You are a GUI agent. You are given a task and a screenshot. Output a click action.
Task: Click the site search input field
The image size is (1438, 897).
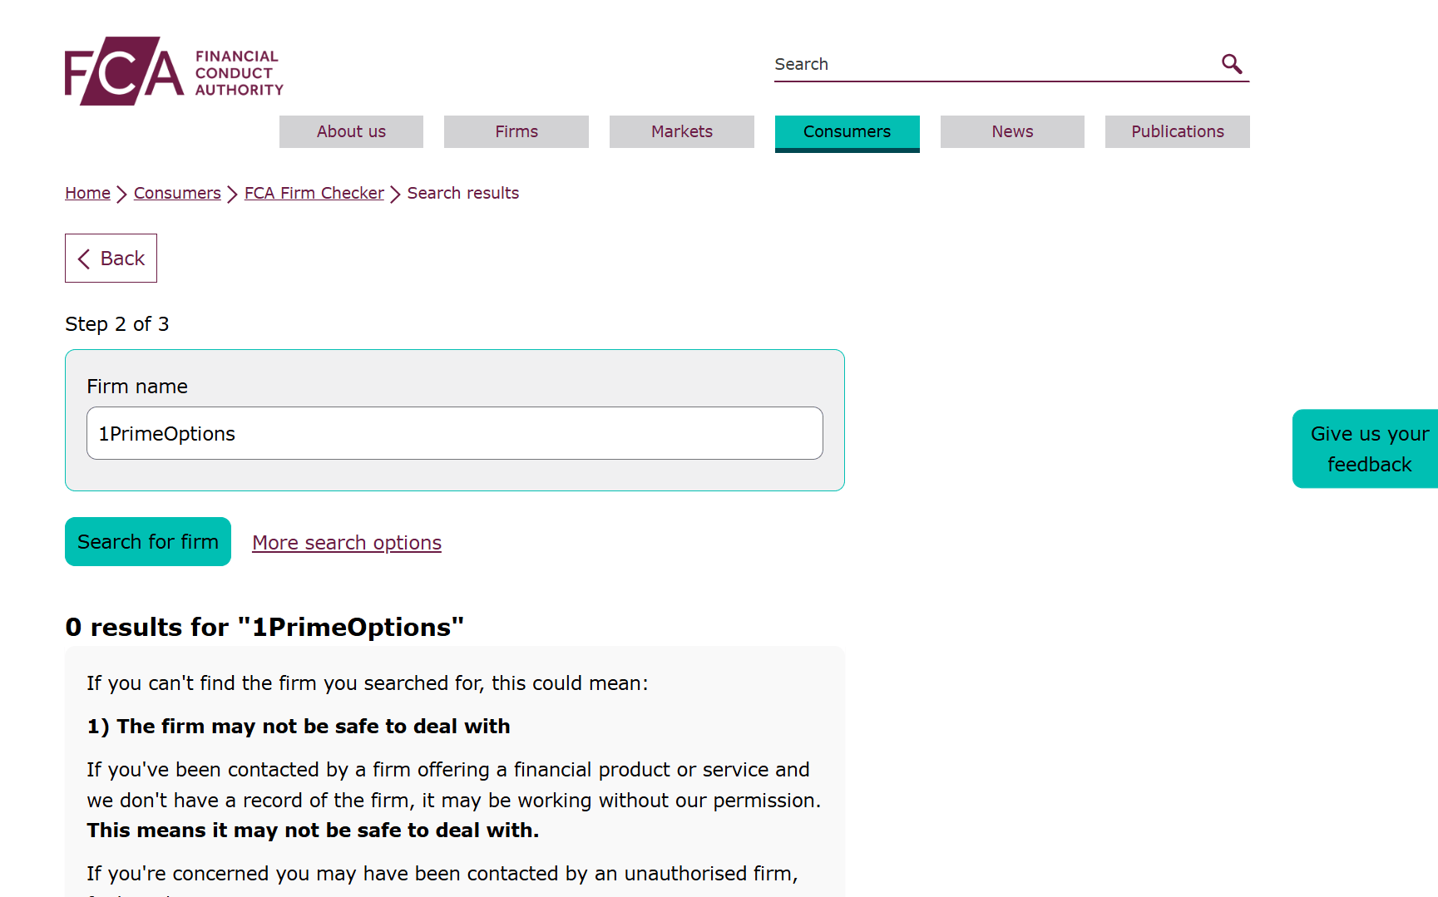point(995,64)
